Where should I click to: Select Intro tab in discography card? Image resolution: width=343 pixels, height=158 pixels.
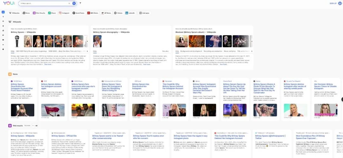(95, 52)
